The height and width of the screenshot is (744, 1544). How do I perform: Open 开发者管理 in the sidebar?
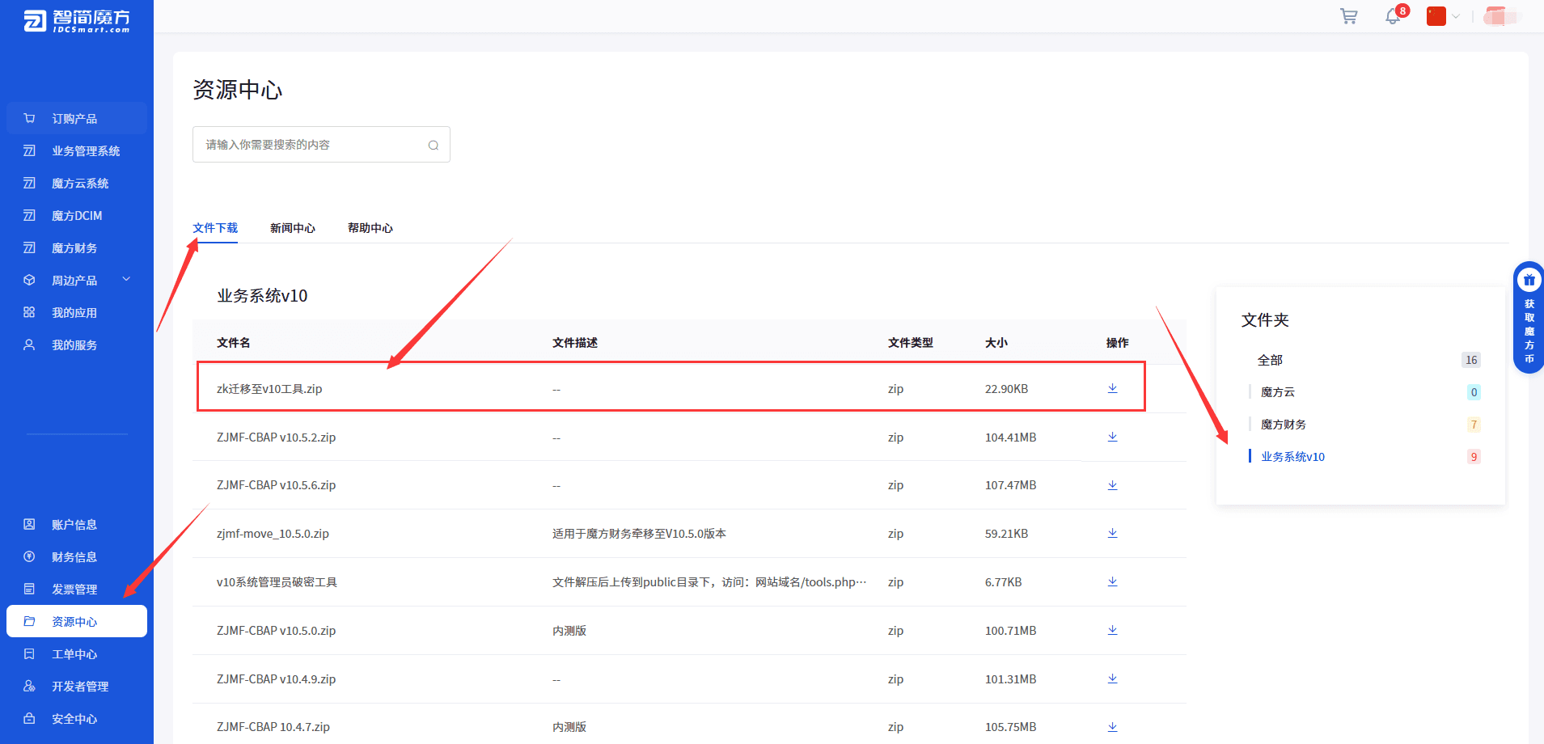[x=77, y=686]
